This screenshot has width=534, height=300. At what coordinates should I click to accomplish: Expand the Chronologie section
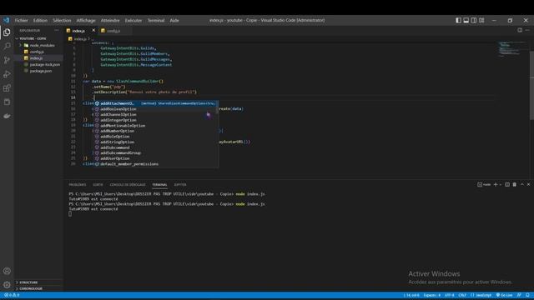pyautogui.click(x=38, y=288)
